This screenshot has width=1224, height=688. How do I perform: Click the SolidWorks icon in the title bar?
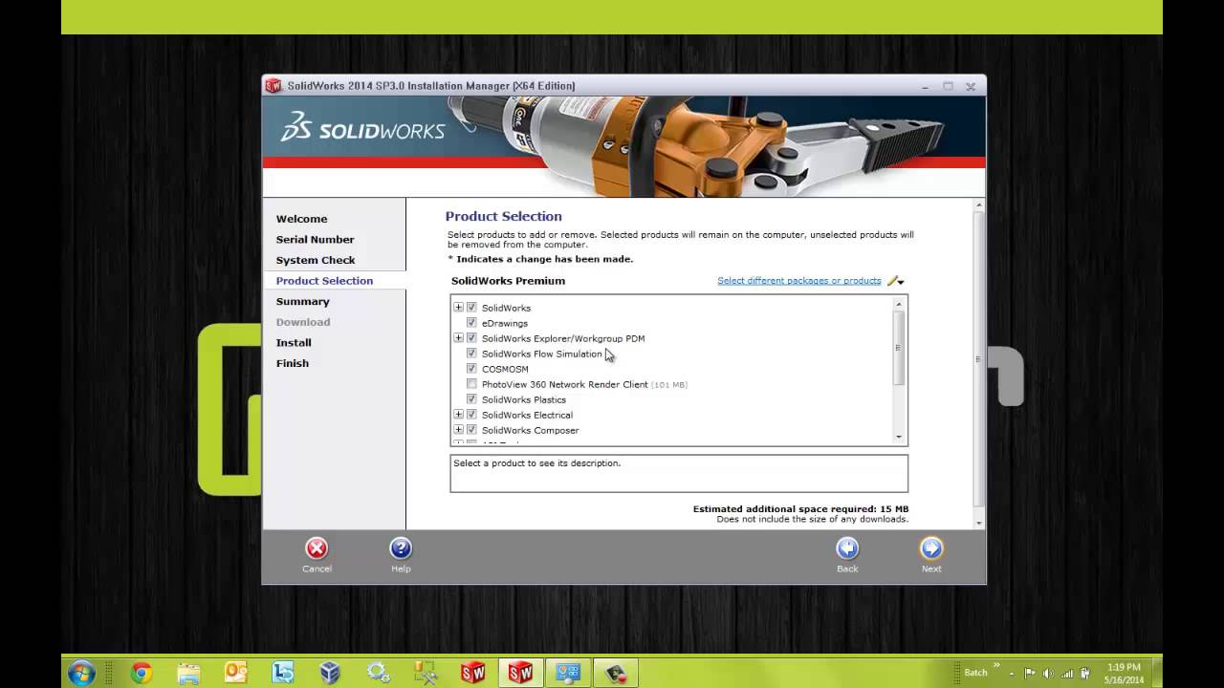(x=273, y=86)
